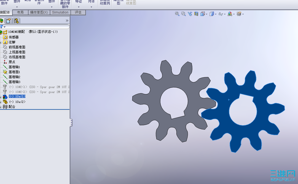Image resolution: width=298 pixels, height=184 pixels.
Task: Open View Settings dropdown arrow
Action: tap(243, 14)
